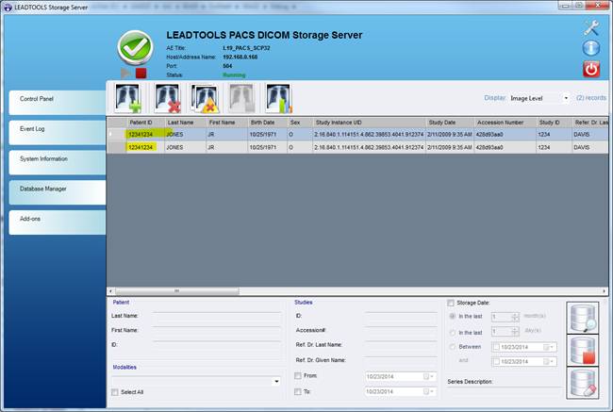
Task: Select the 'In the last' day(s) radio button
Action: 453,333
